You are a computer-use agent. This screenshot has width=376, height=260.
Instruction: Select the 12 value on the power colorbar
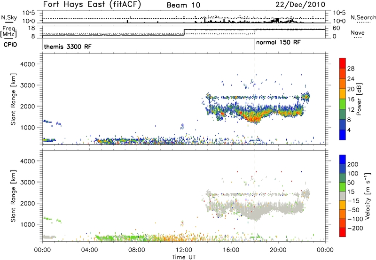(x=351, y=110)
